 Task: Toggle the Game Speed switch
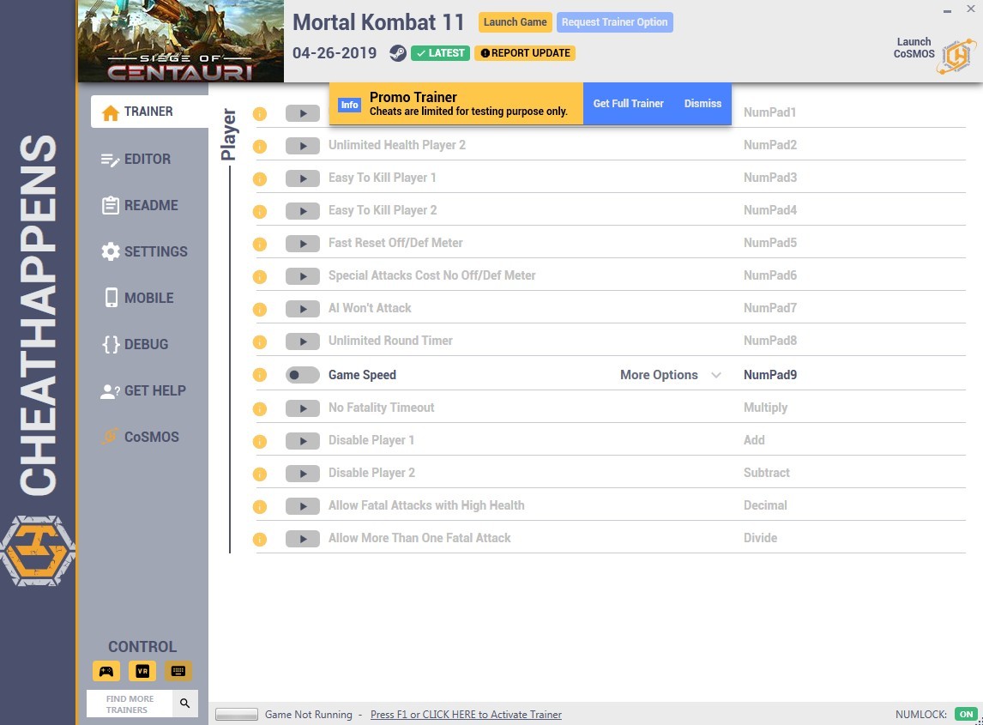(302, 375)
